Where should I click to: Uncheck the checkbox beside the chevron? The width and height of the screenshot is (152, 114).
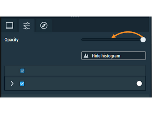click(22, 83)
